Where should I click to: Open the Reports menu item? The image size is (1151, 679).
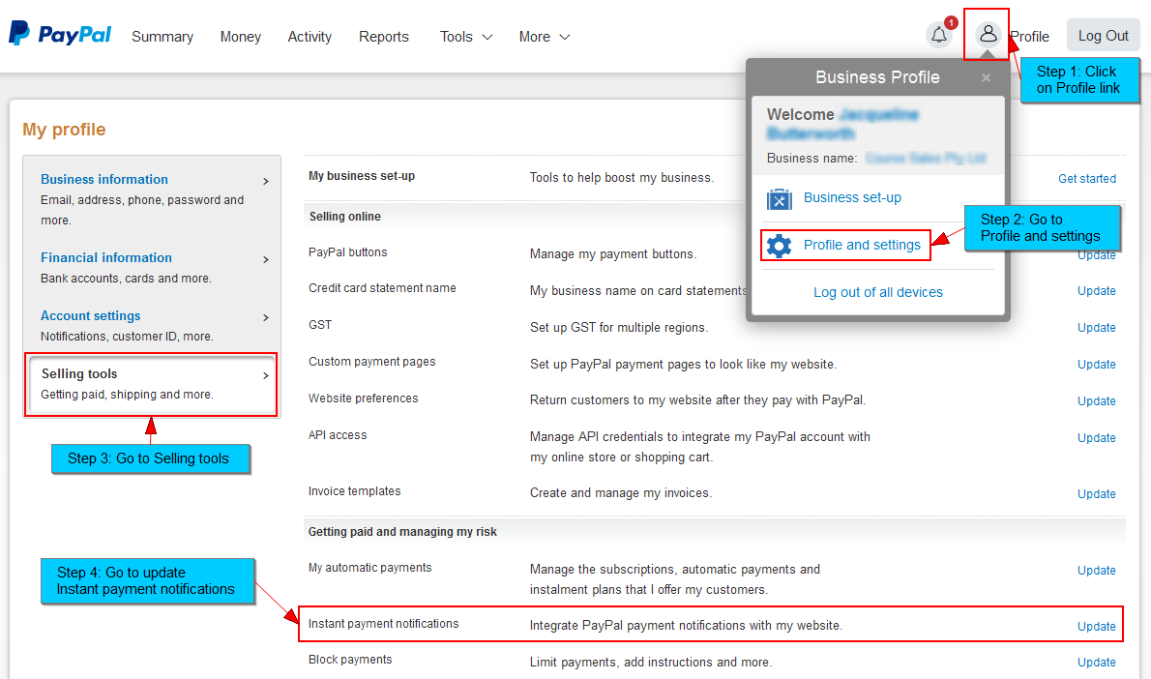384,37
